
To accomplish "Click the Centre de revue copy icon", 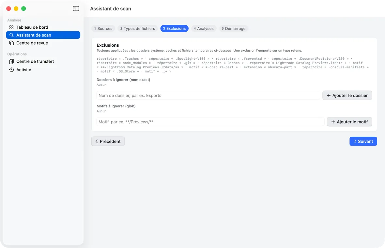I will (x=11, y=43).
